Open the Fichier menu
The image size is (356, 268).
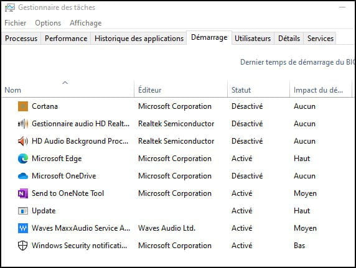coord(15,23)
